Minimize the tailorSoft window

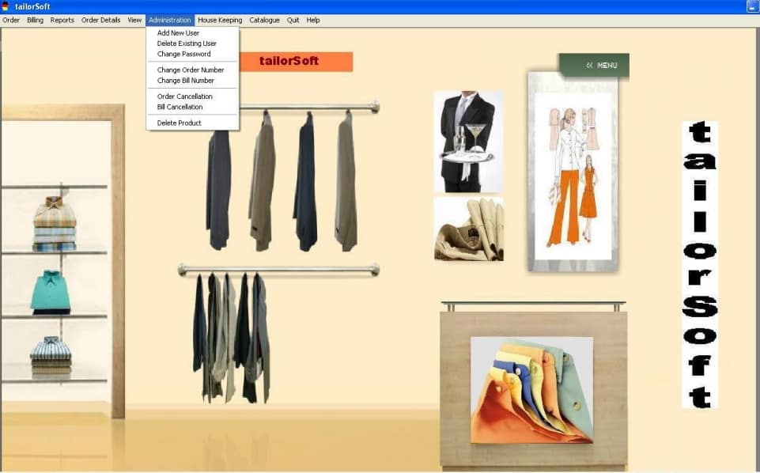pyautogui.click(x=751, y=6)
